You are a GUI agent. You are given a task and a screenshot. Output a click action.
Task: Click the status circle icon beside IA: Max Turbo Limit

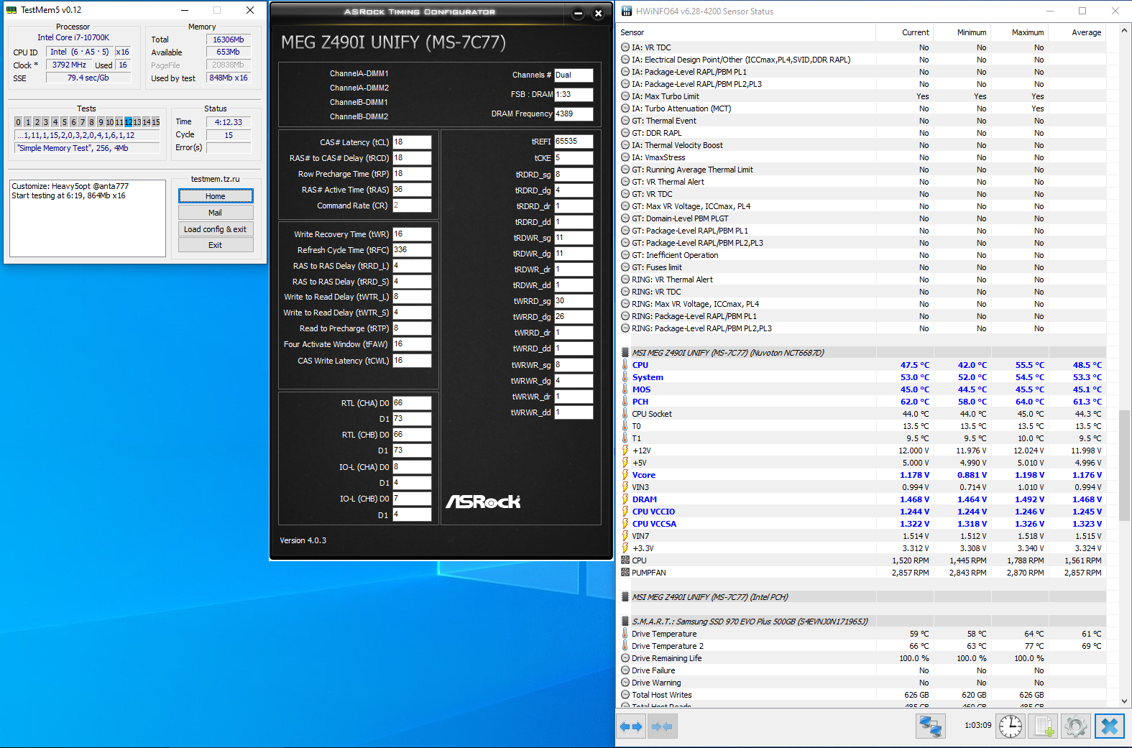[625, 96]
